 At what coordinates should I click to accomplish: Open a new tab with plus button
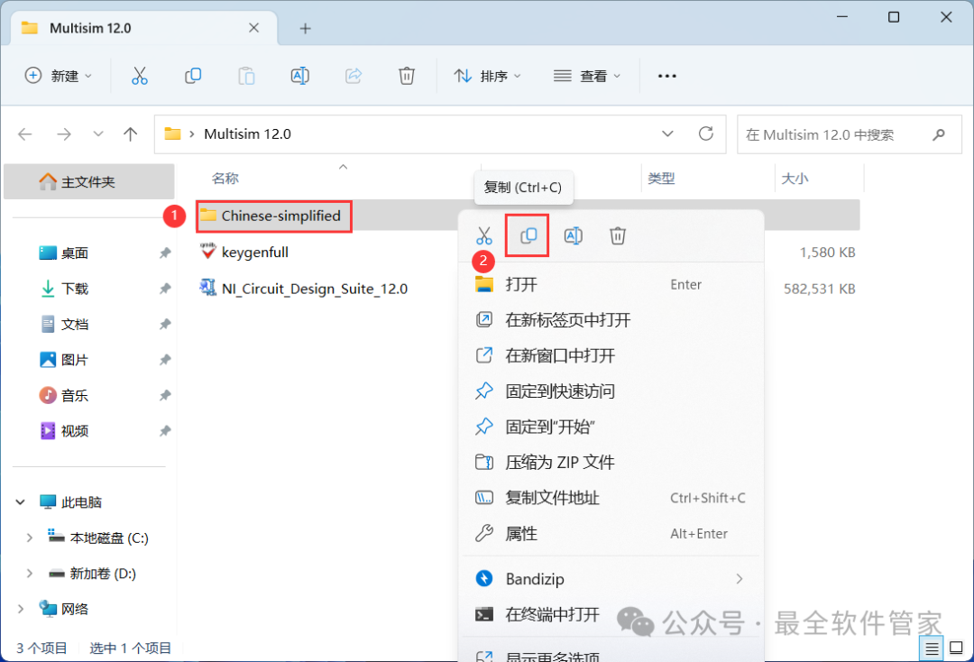pos(305,28)
